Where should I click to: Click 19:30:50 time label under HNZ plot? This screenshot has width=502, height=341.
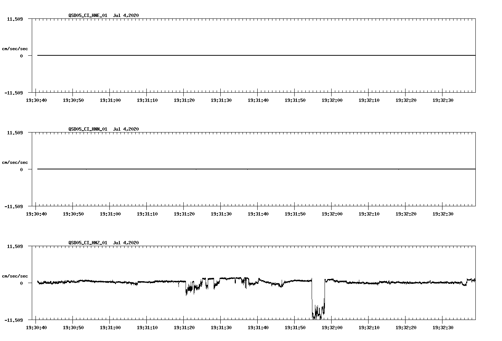pos(73,328)
